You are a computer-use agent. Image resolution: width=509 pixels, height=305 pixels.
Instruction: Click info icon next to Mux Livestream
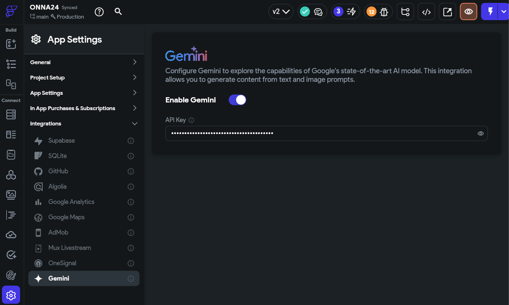click(x=131, y=248)
